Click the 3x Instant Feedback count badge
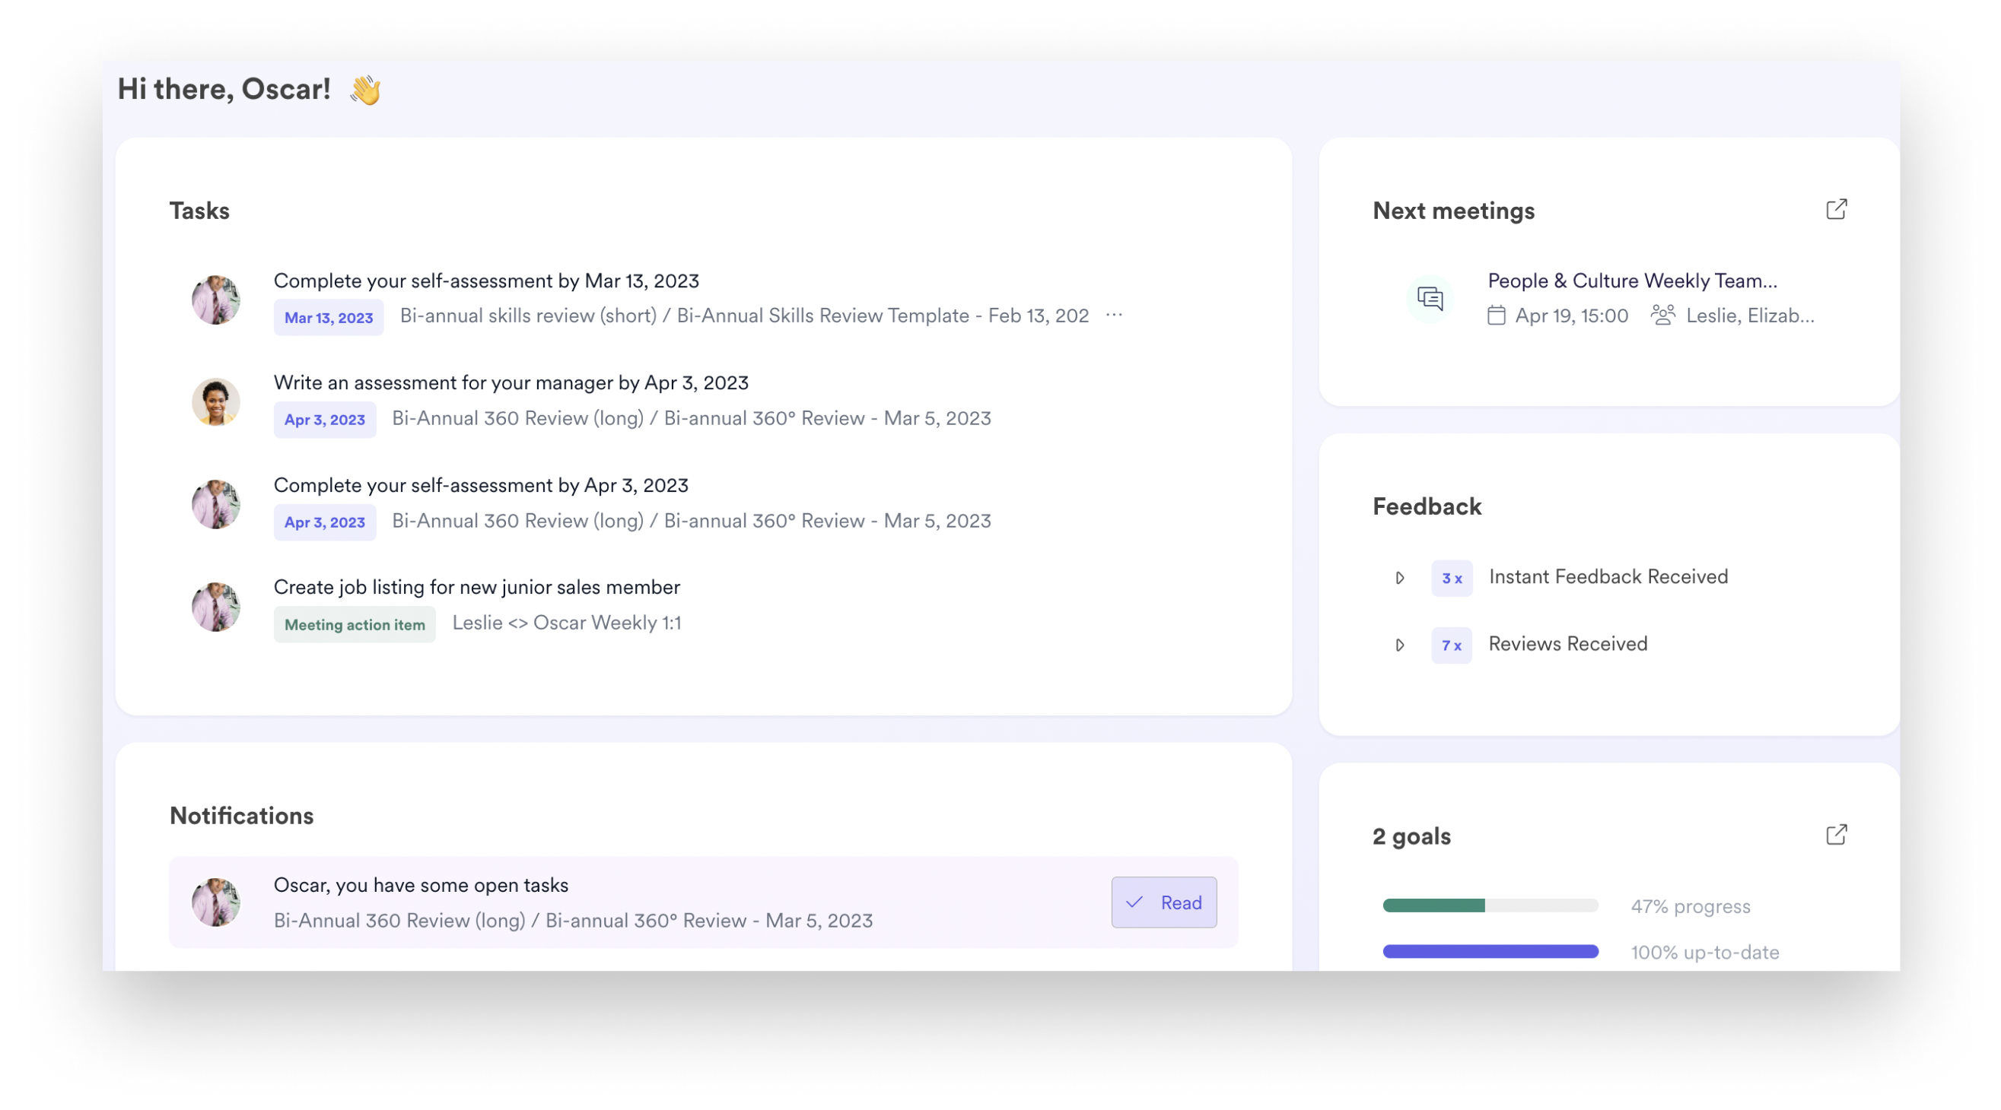Screen dimensions: 2001x1110 pos(1451,578)
